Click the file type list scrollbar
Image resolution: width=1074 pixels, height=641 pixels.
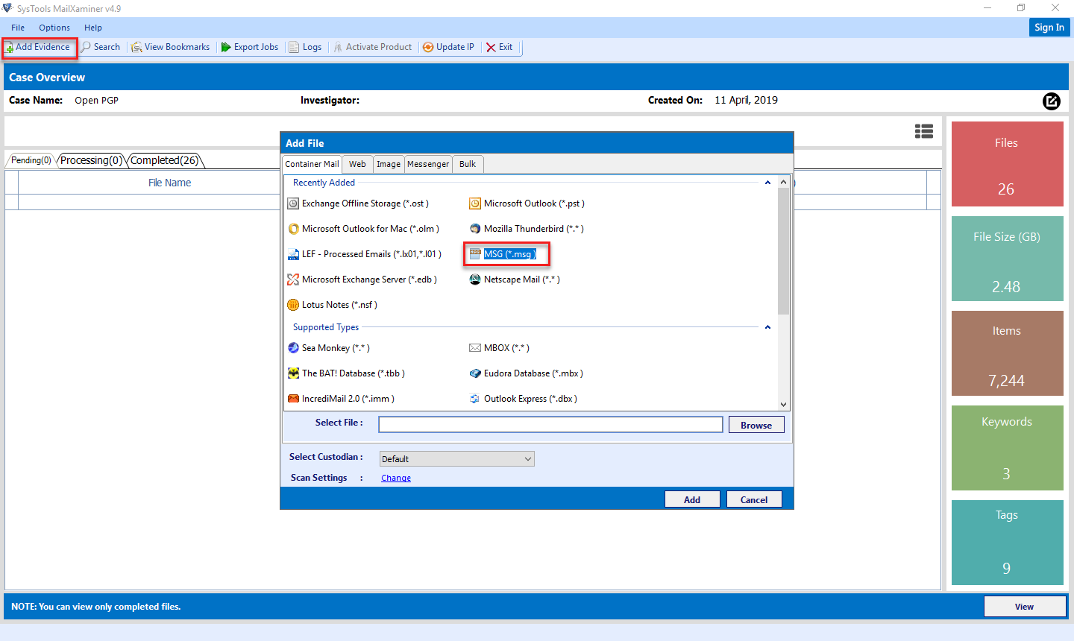point(783,250)
